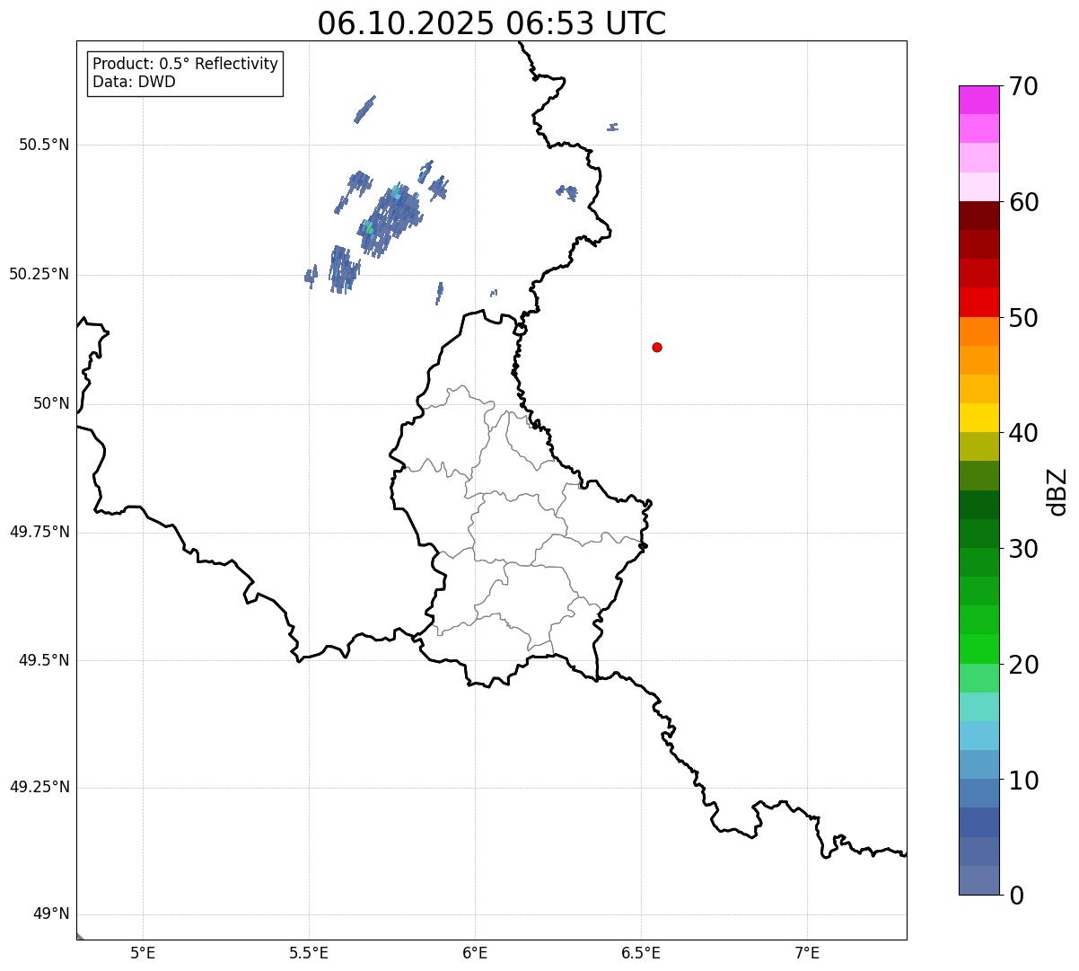The height and width of the screenshot is (971, 1079).
Task: Click the dBZ colorbar label
Action: tap(1057, 491)
